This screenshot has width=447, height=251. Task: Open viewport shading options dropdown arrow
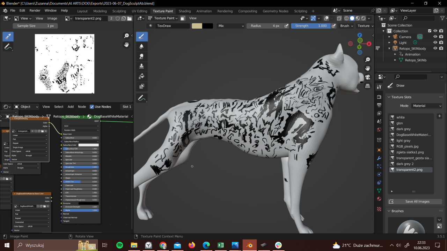click(x=369, y=18)
